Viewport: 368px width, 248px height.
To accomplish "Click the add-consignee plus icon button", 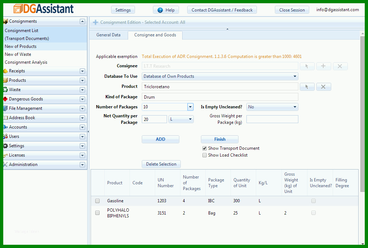I will click(323, 66).
